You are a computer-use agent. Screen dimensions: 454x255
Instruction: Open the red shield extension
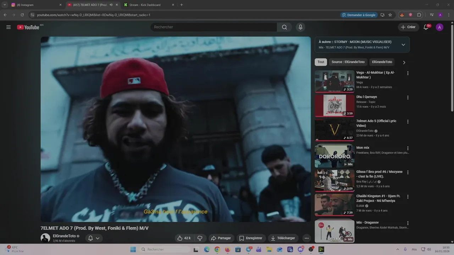coord(410,15)
